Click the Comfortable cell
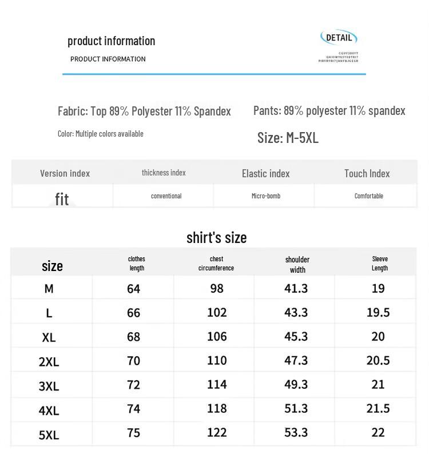This screenshot has height=454, width=429. tap(369, 196)
